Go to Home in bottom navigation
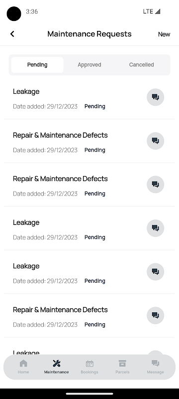179x399 pixels. [x=23, y=367]
